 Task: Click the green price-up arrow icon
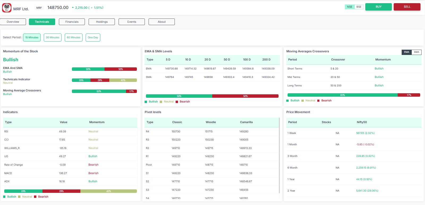pos(73,8)
